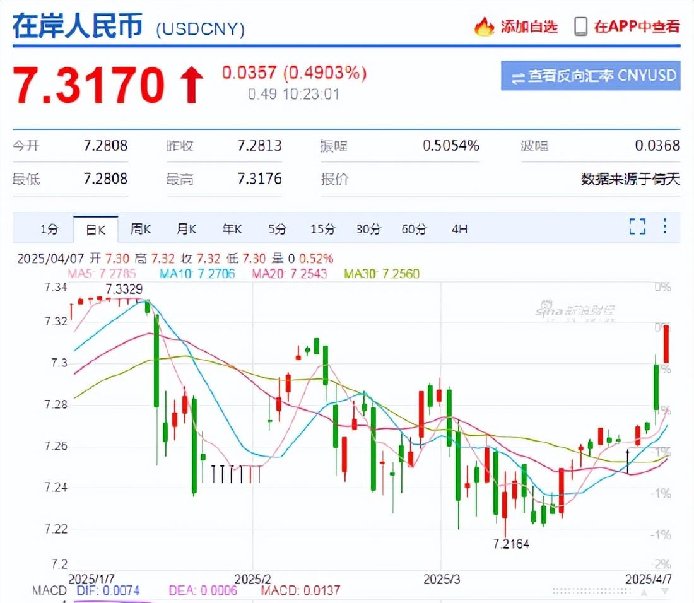Switch to the 30分 chart tab

coord(368,229)
